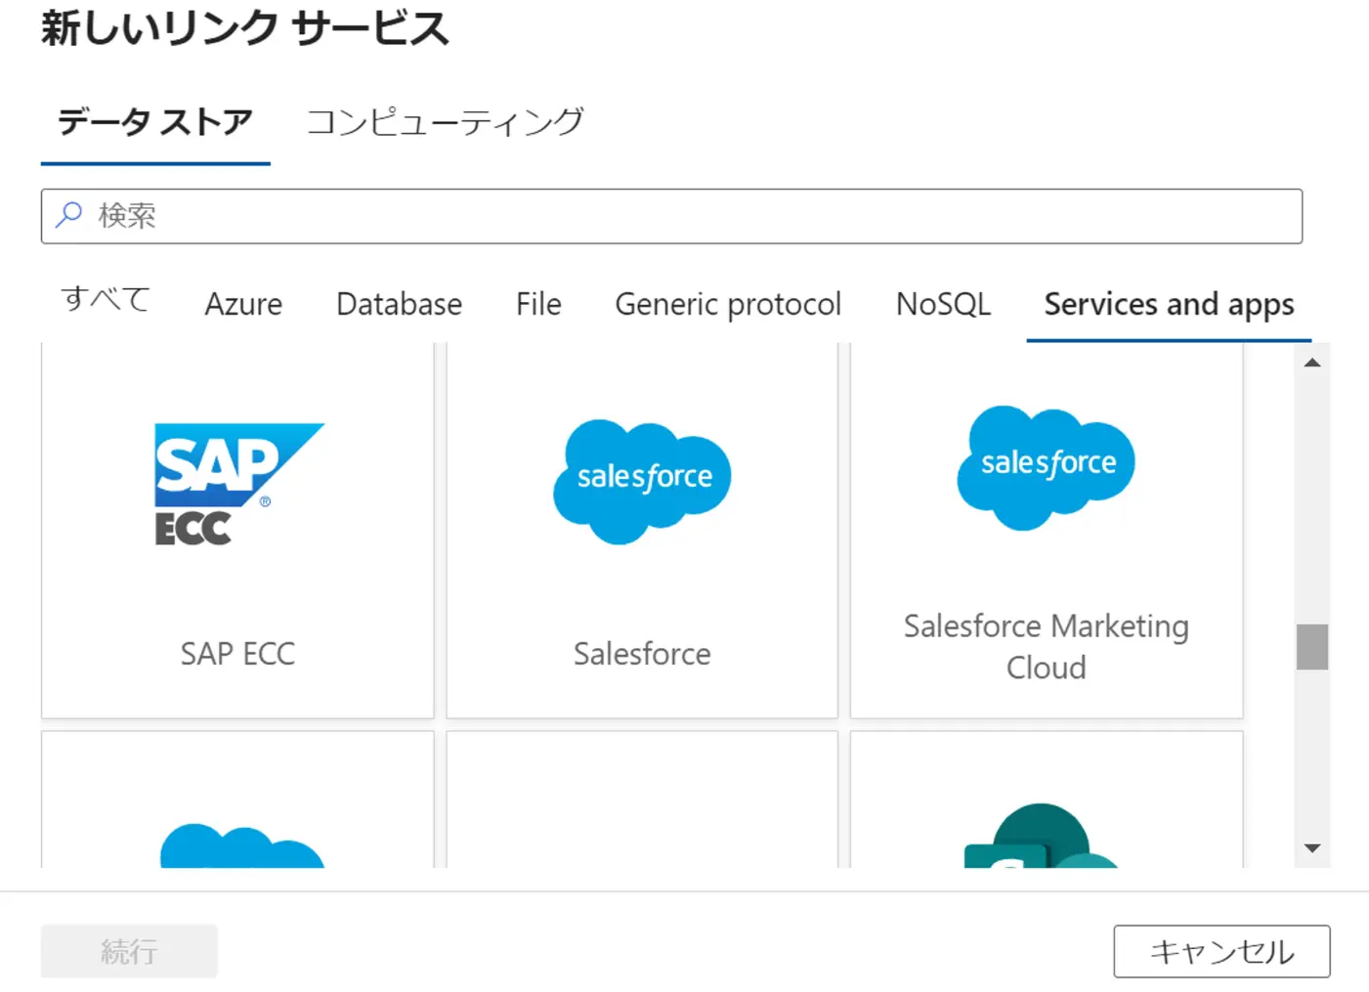Select the Generic protocol category filter
The width and height of the screenshot is (1369, 992).
click(x=728, y=305)
